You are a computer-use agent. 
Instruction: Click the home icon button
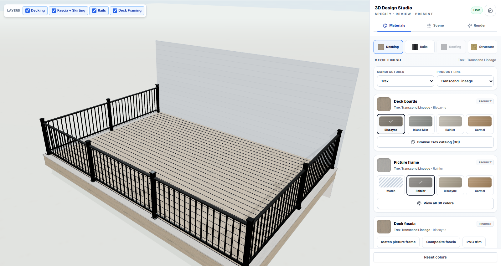490,10
